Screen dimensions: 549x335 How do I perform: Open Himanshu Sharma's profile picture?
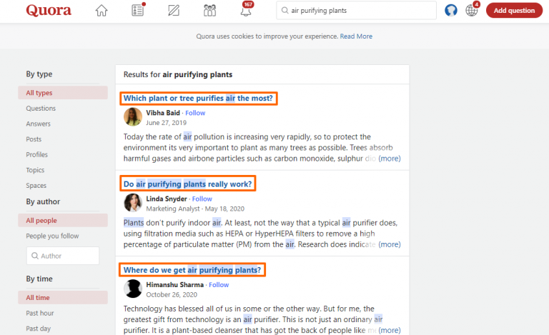click(133, 289)
